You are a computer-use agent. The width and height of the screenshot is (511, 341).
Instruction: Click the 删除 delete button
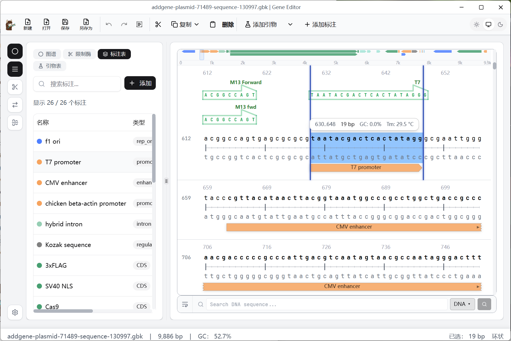[228, 24]
